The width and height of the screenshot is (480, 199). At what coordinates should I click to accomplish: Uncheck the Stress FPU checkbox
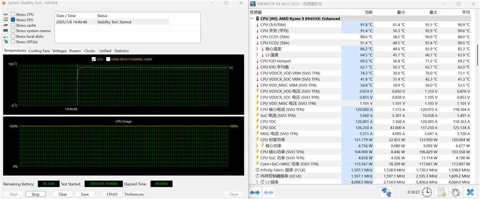tap(13, 20)
